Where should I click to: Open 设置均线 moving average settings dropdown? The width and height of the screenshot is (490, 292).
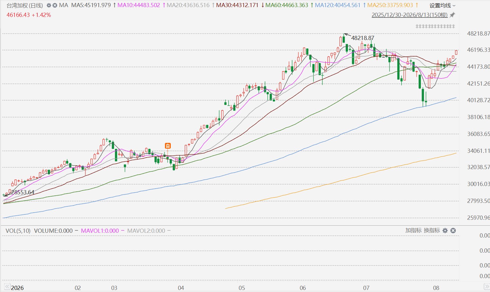coord(443,5)
